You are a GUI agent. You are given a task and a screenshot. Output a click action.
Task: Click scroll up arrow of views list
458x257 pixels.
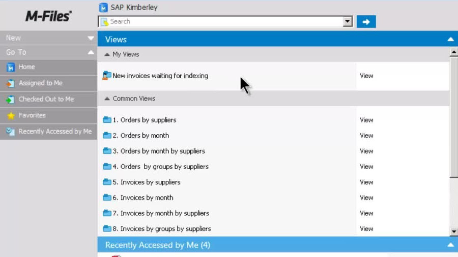click(453, 52)
